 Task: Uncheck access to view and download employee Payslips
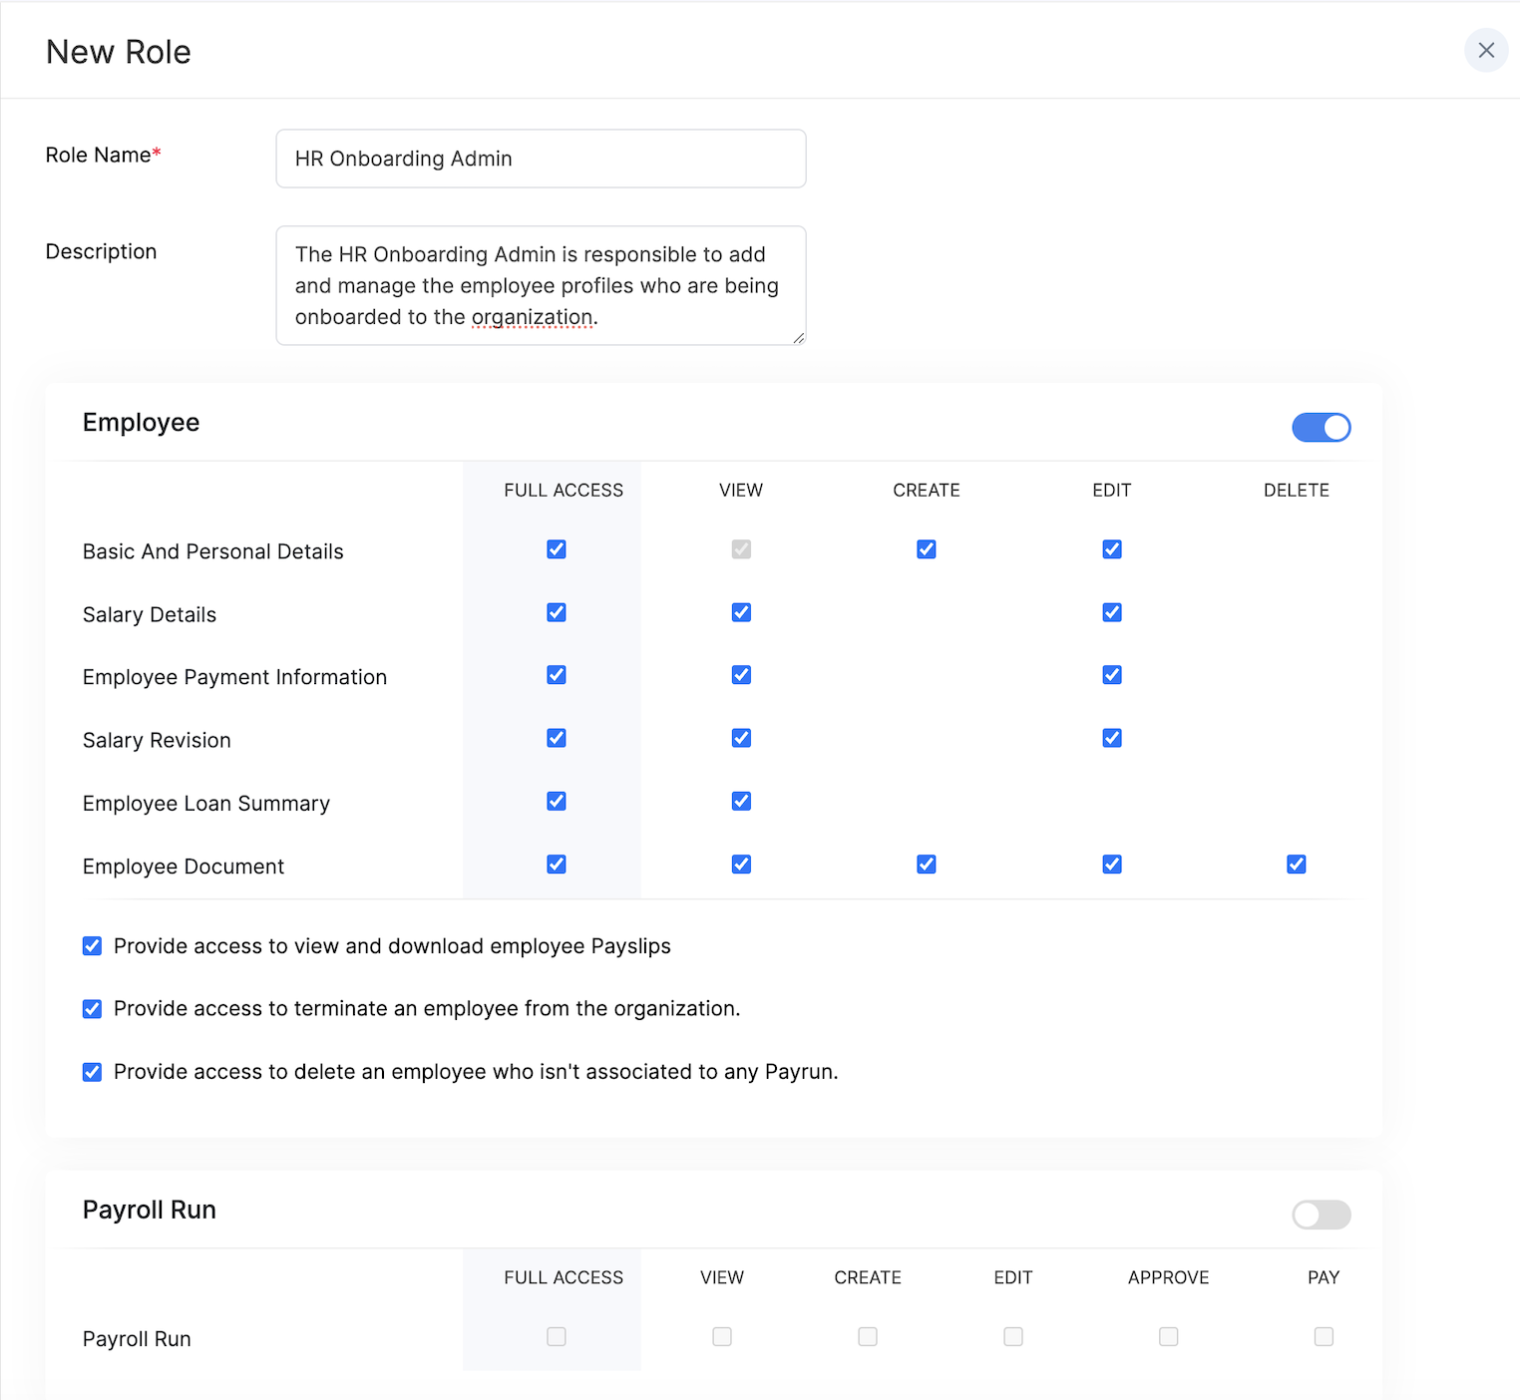[92, 945]
